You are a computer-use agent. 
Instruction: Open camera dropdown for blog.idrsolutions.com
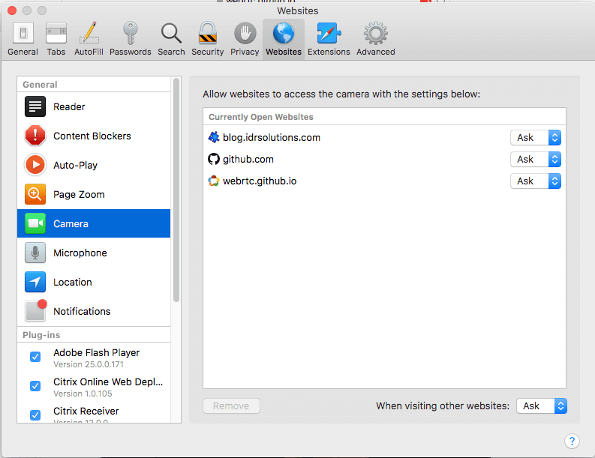click(536, 138)
